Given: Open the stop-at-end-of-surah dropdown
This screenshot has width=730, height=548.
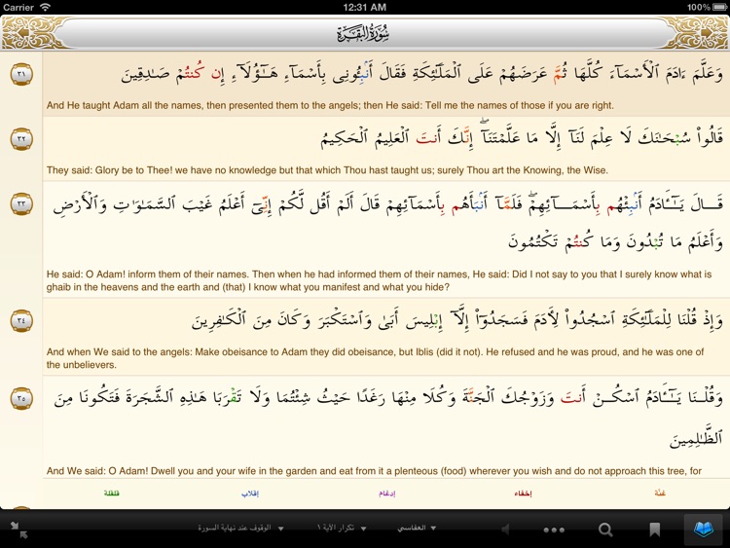Looking at the screenshot, I should point(240,528).
